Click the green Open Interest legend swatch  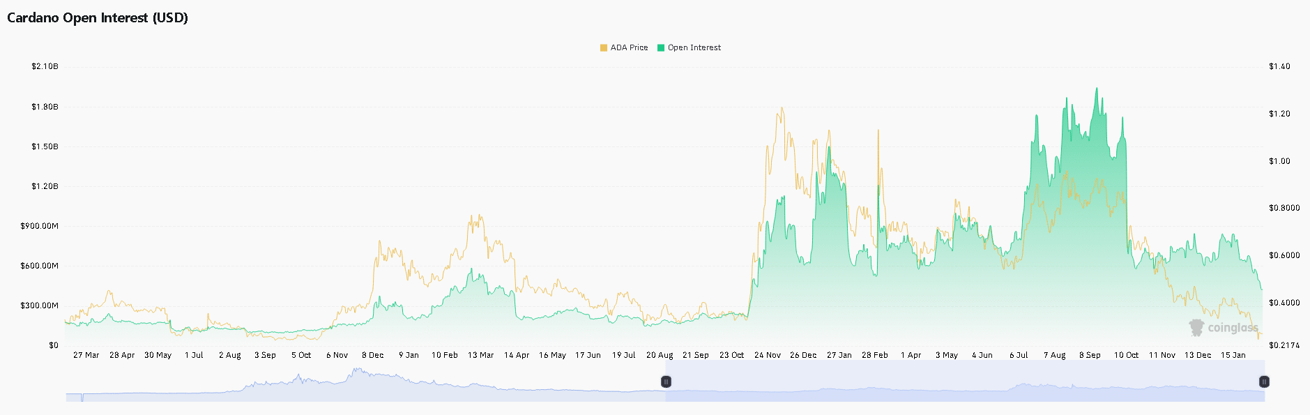tap(661, 47)
